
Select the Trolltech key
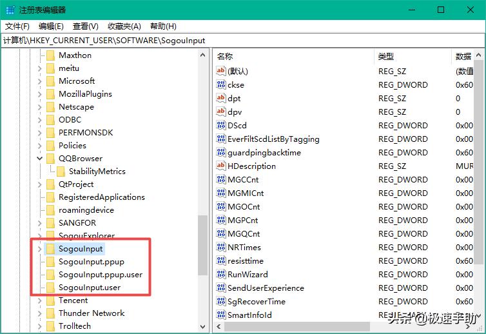(75, 326)
